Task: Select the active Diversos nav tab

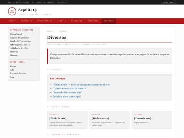Action: pos(109,21)
